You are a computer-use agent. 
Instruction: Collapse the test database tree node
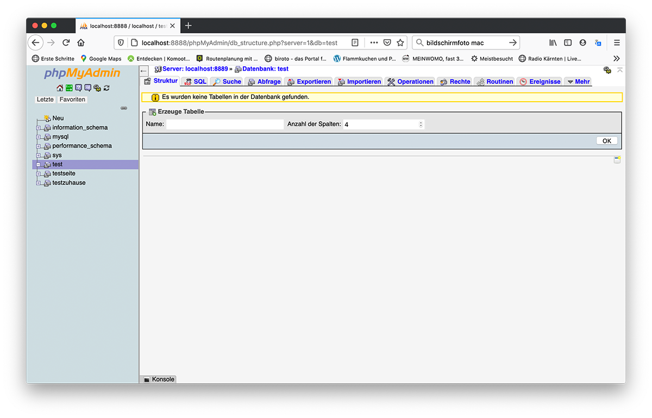[39, 165]
